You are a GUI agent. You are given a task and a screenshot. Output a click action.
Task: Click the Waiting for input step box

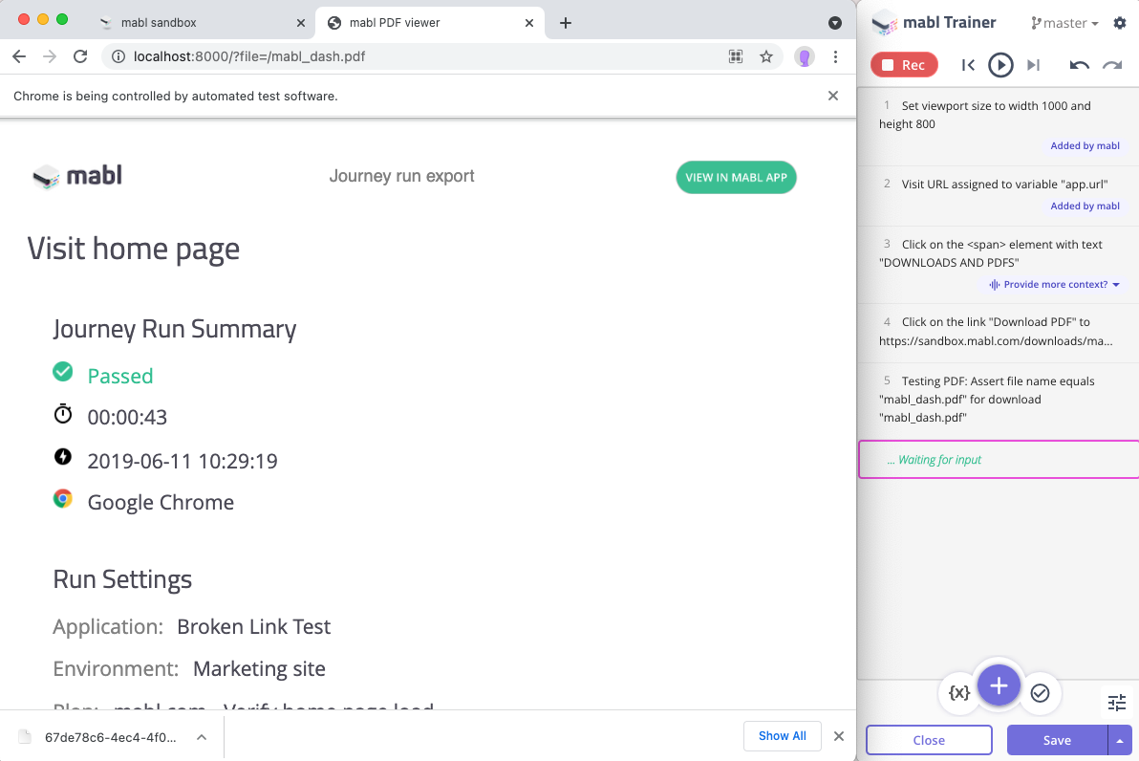(x=999, y=459)
